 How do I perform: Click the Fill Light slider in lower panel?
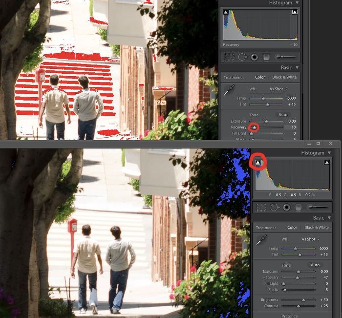coord(298,284)
